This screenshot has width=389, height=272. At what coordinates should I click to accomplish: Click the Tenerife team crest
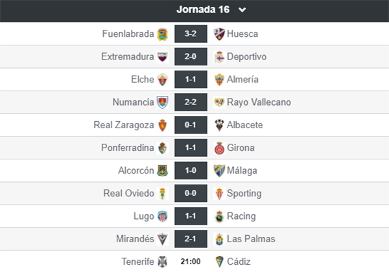click(163, 262)
